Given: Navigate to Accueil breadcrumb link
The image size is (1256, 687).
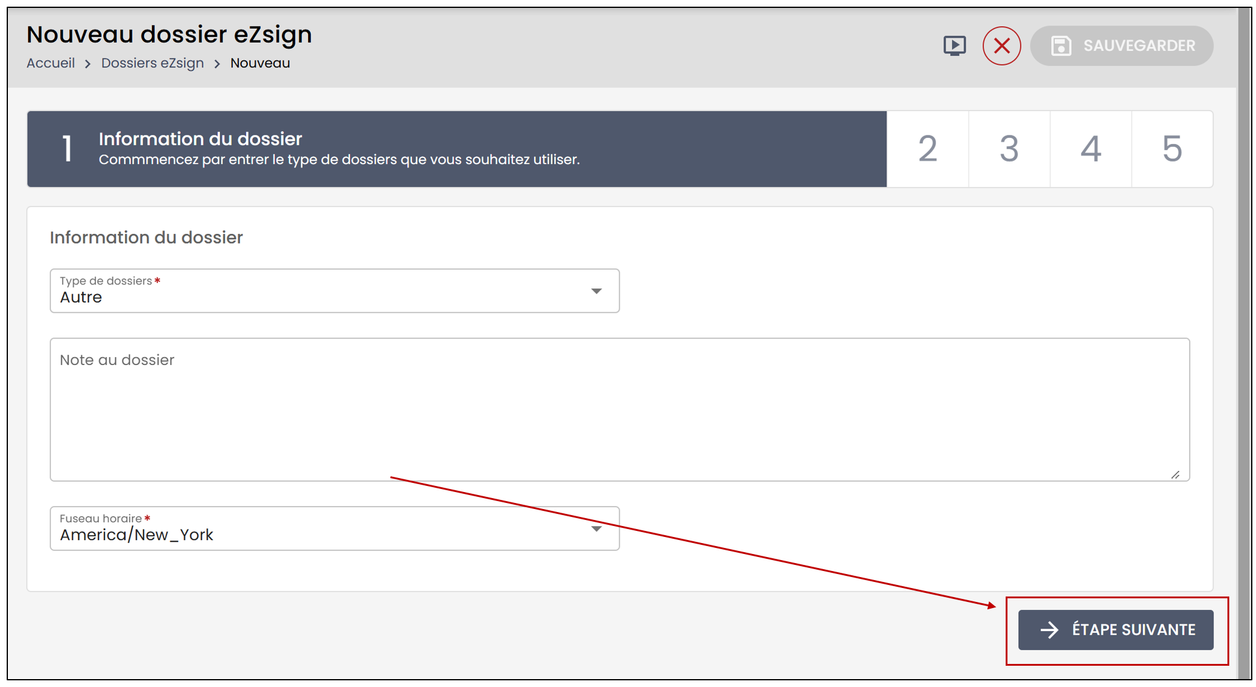Looking at the screenshot, I should 50,63.
